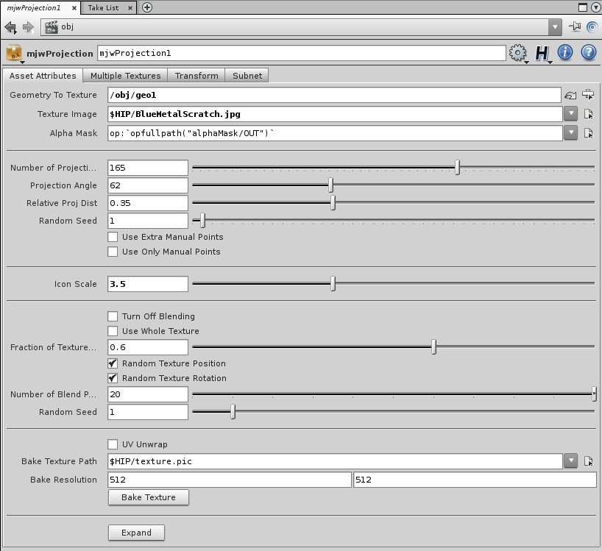
Task: Click the back navigation arrow
Action: 10,27
